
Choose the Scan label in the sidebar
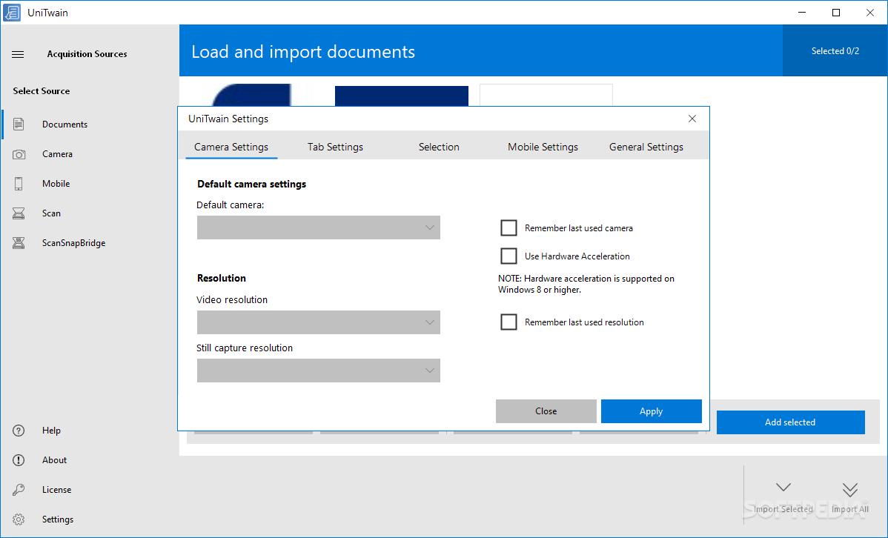point(51,213)
